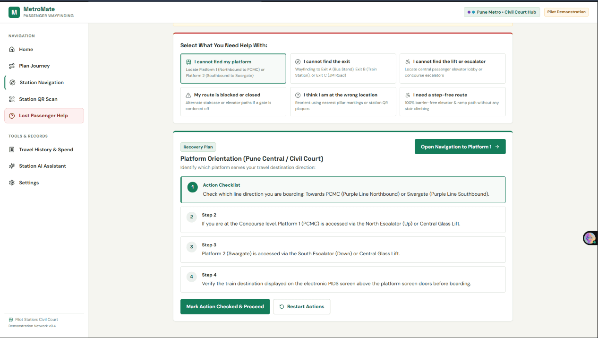Click the Recovery Plan tag
598x338 pixels.
click(x=198, y=147)
